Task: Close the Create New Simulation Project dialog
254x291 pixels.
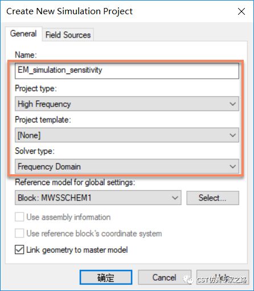Action: pyautogui.click(x=241, y=11)
